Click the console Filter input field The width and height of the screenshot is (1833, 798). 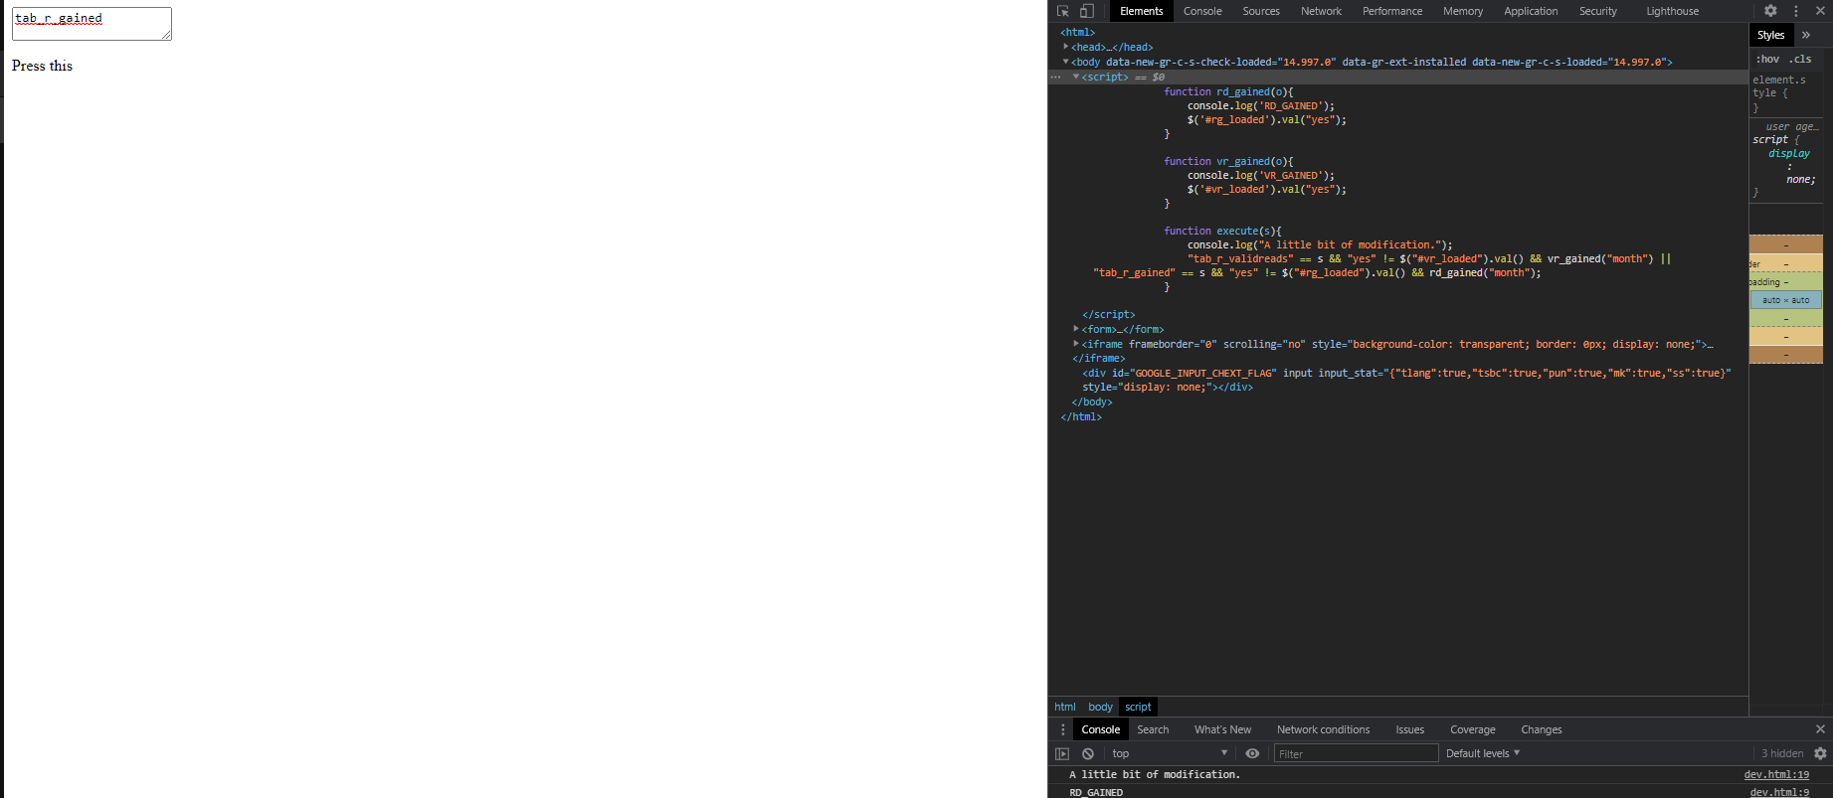tap(1355, 754)
